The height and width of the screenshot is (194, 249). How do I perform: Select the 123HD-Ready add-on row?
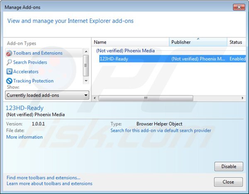173,59
